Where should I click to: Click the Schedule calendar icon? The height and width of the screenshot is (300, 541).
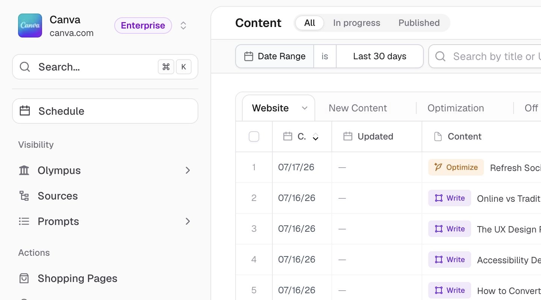25,111
